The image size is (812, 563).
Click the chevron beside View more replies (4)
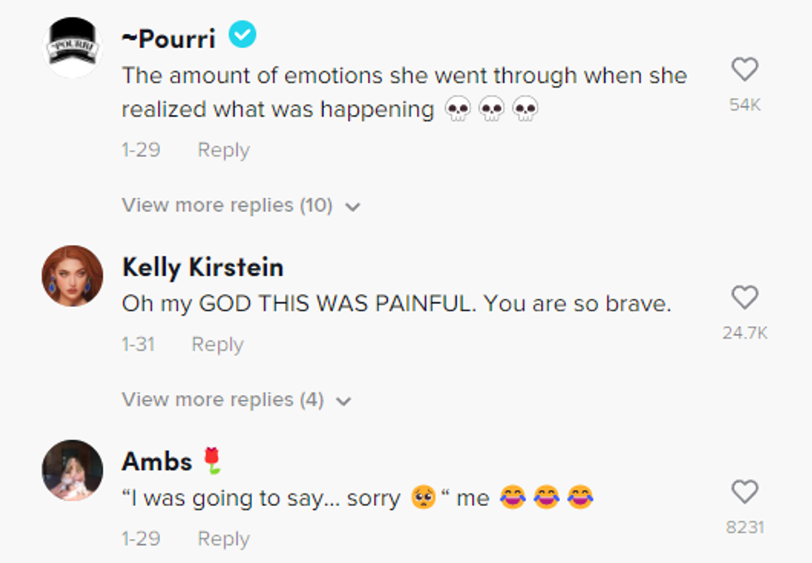tap(344, 402)
